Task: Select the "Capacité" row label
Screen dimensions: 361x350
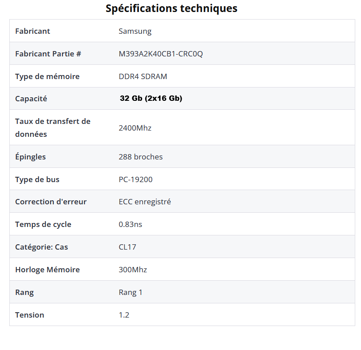Action: point(31,99)
